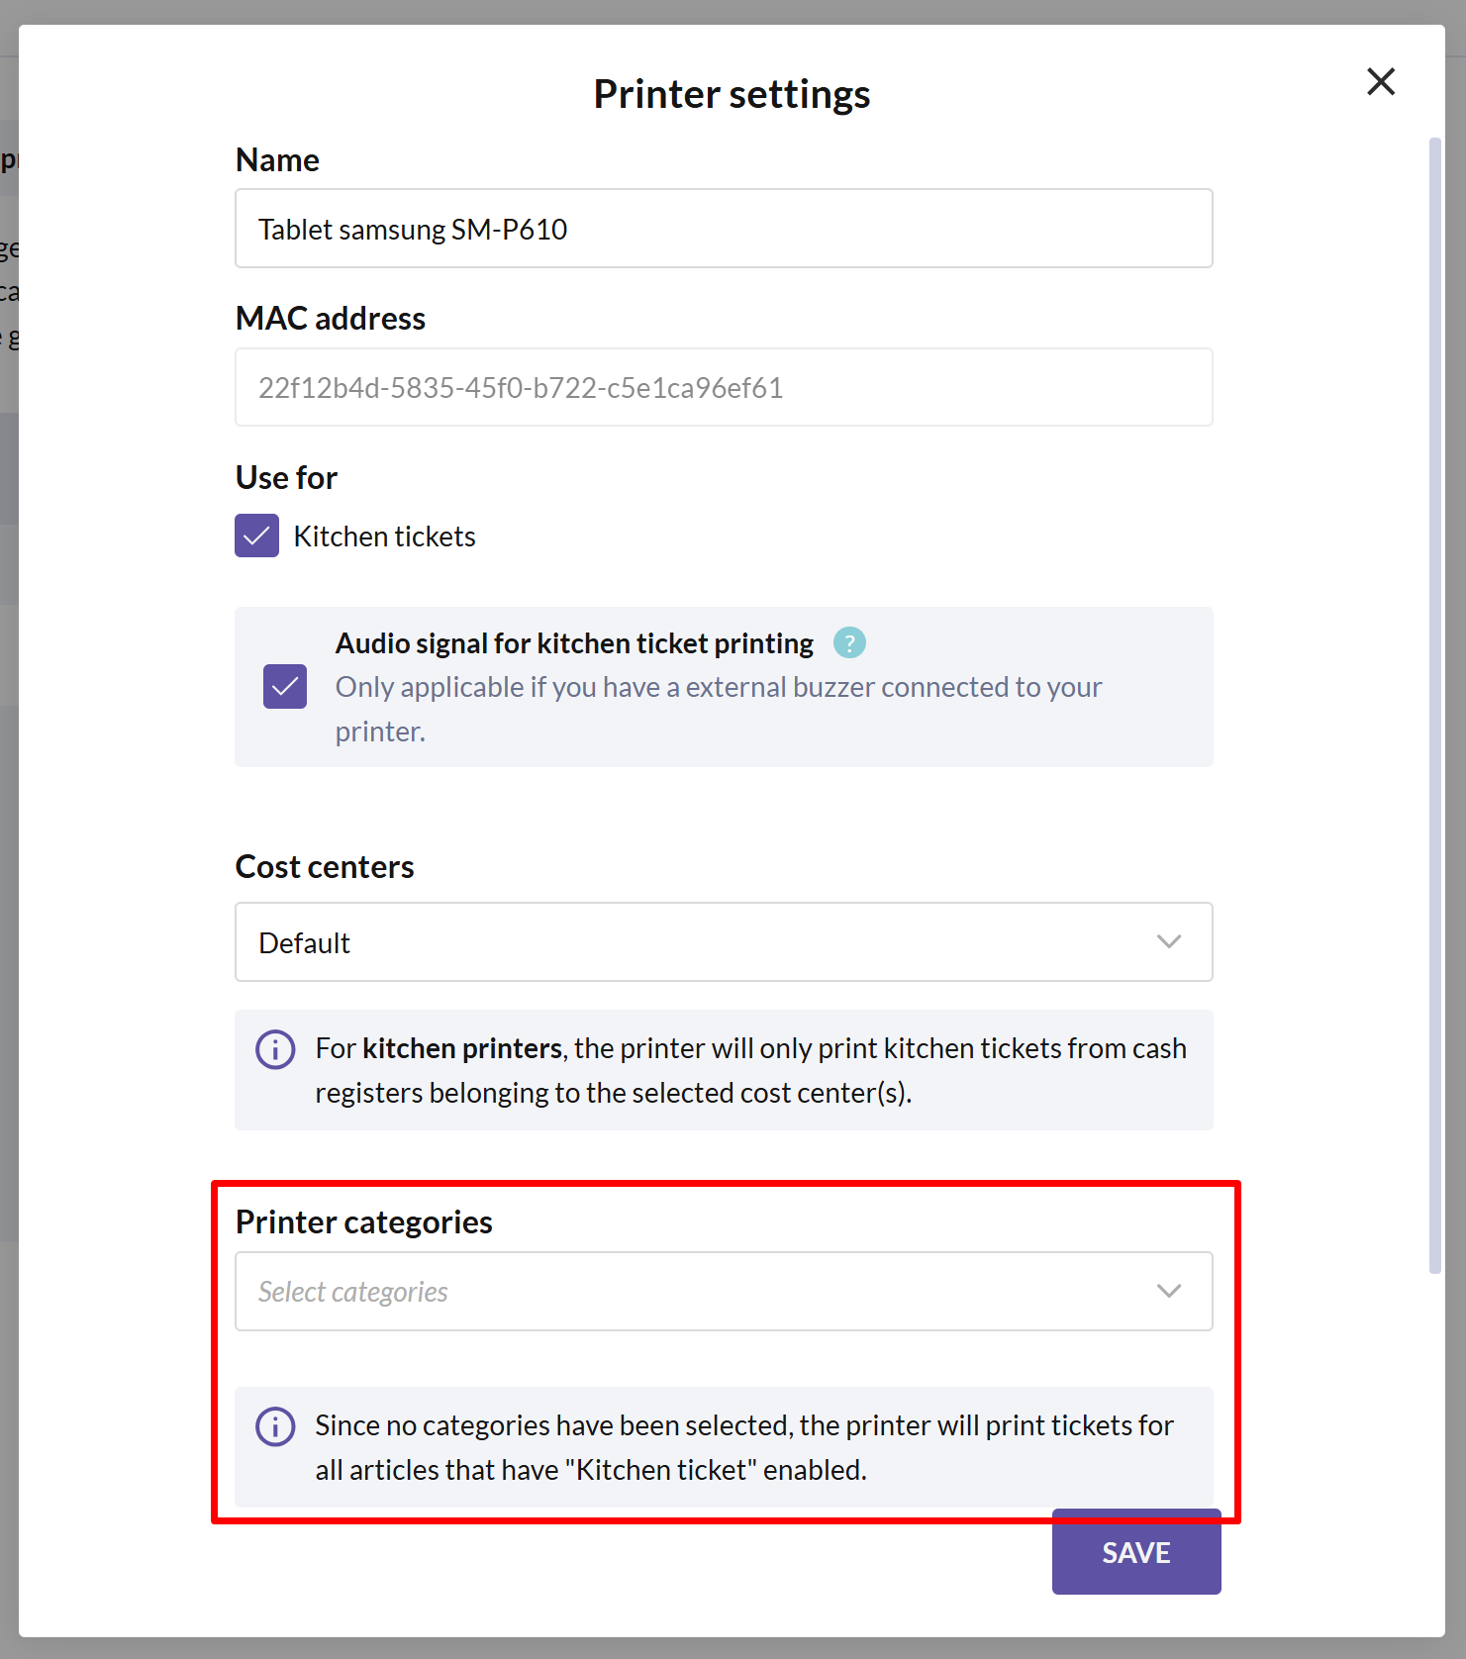
Task: Open the Select categories dropdown
Action: (x=724, y=1292)
